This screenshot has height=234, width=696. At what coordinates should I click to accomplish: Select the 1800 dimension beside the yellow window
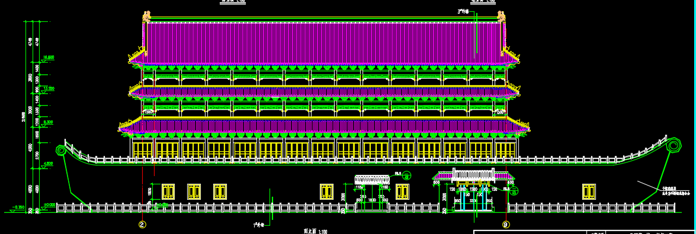click(x=150, y=191)
